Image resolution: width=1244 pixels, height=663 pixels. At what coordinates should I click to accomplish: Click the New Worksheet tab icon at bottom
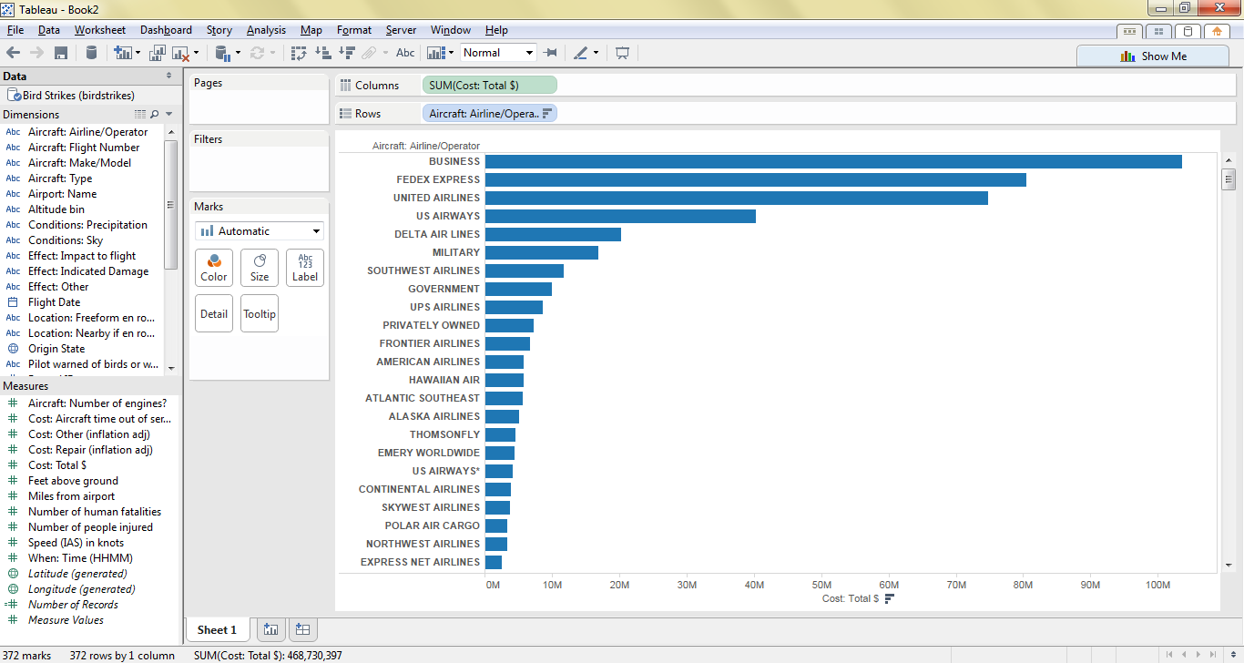pos(271,629)
